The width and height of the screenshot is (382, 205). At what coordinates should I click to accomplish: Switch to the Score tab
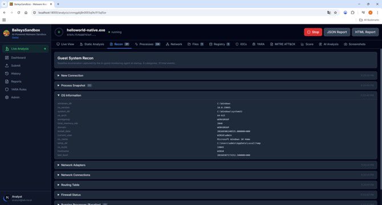(x=307, y=44)
